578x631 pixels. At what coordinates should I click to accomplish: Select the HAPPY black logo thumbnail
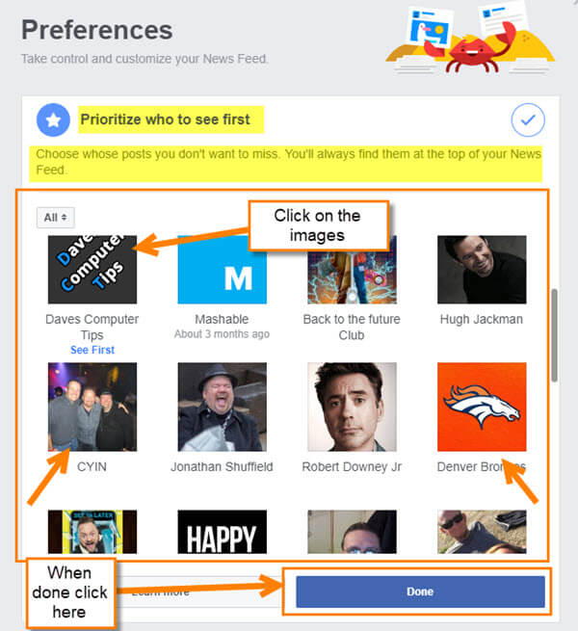[223, 532]
